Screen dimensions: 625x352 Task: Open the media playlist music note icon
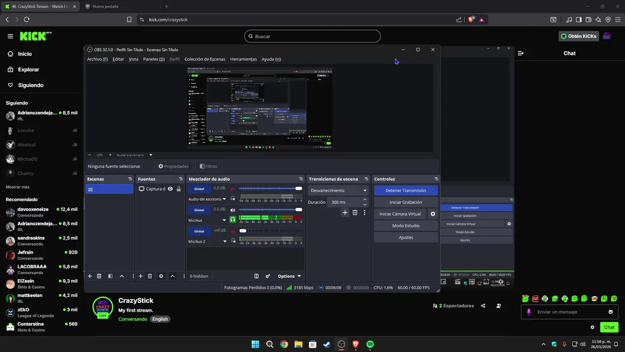click(569, 20)
